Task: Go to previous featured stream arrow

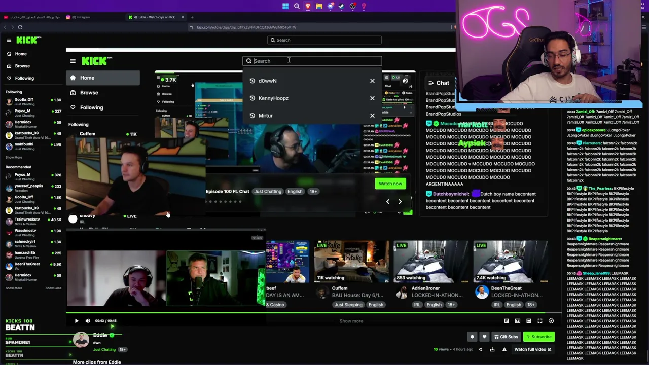Action: click(388, 202)
